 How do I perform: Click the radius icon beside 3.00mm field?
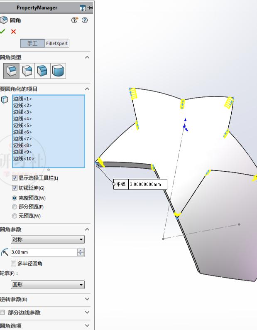tap(5, 252)
